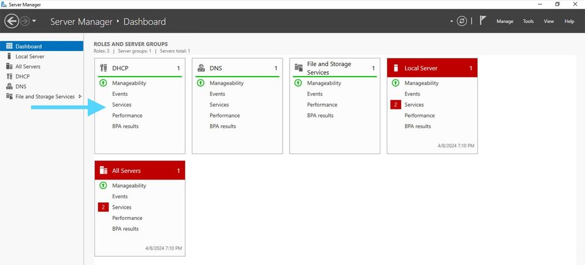Click File and Storage Services tile title
The image size is (585, 265).
coord(329,68)
